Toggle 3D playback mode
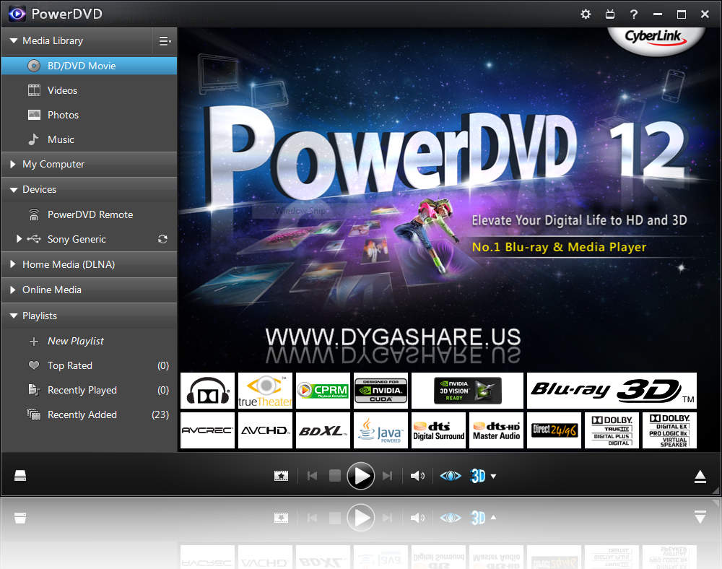The image size is (722, 569). 478,476
